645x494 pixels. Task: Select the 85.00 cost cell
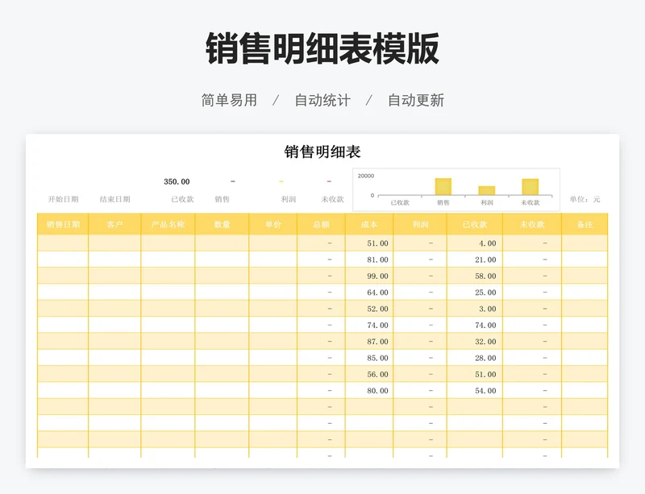(369, 358)
